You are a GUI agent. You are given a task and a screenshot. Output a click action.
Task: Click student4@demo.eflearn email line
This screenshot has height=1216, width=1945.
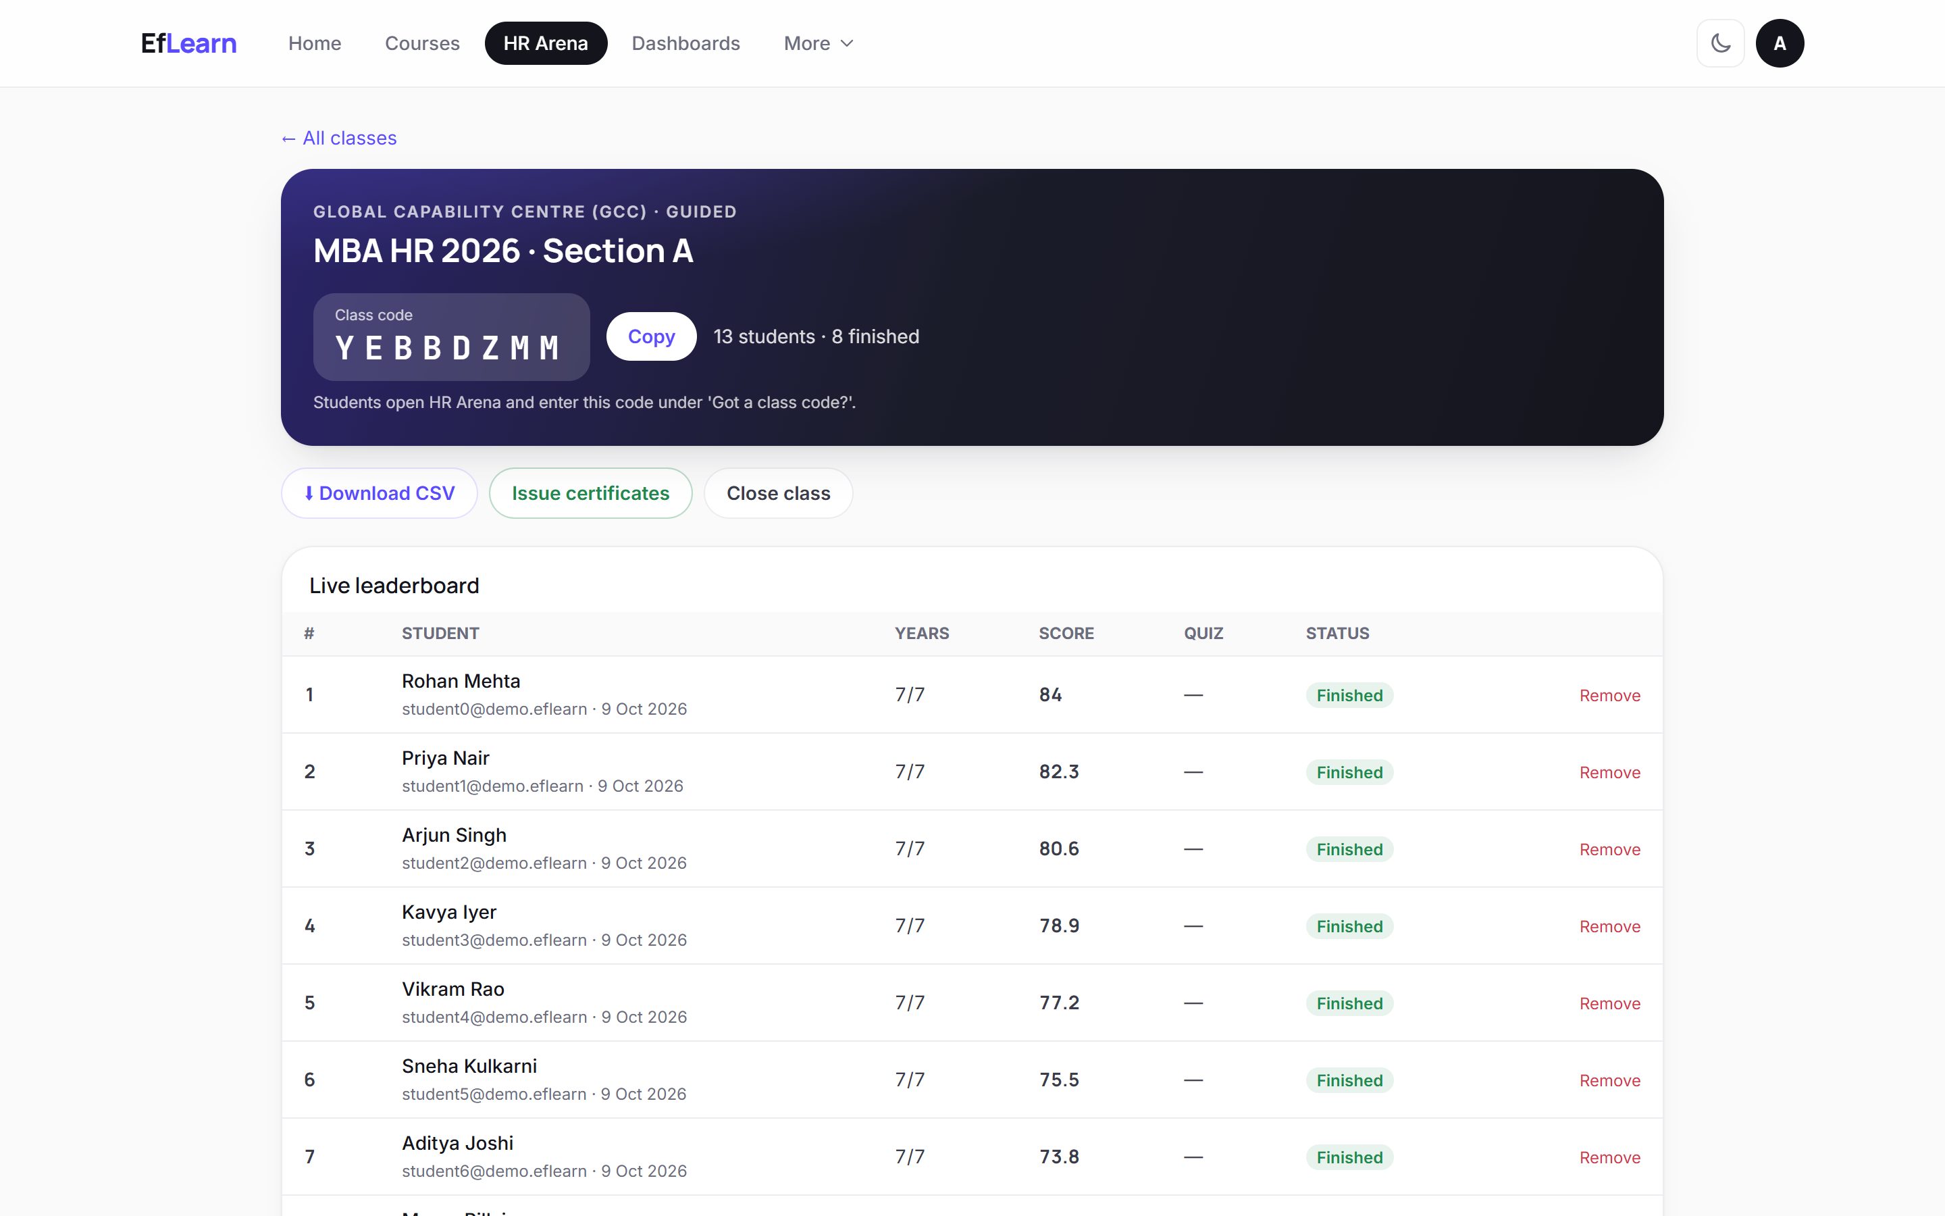[544, 1017]
